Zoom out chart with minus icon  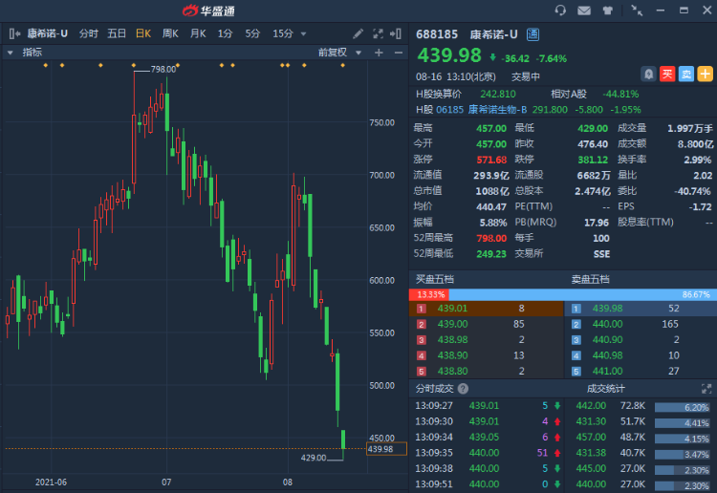point(399,53)
